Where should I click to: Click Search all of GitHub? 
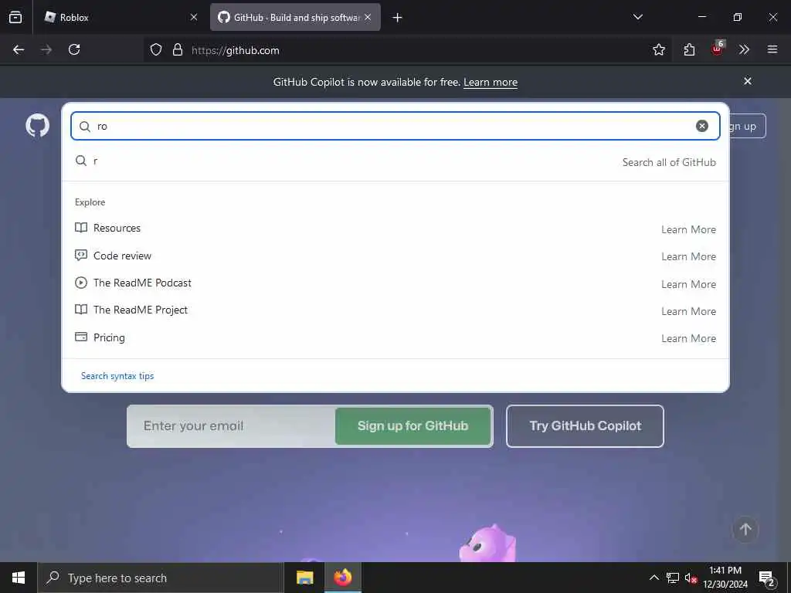tap(669, 162)
